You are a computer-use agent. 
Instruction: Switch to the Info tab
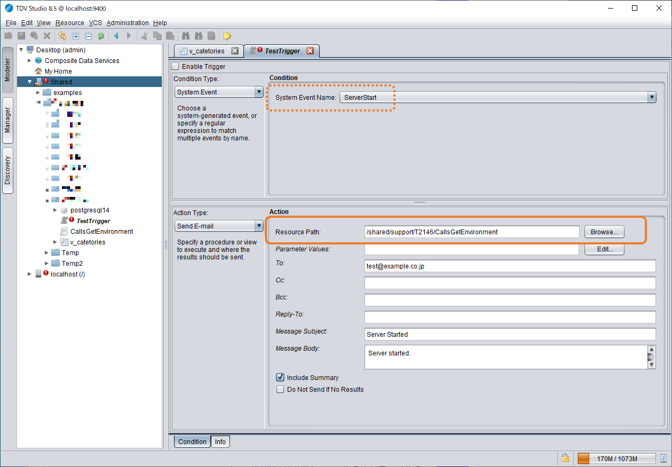(220, 442)
